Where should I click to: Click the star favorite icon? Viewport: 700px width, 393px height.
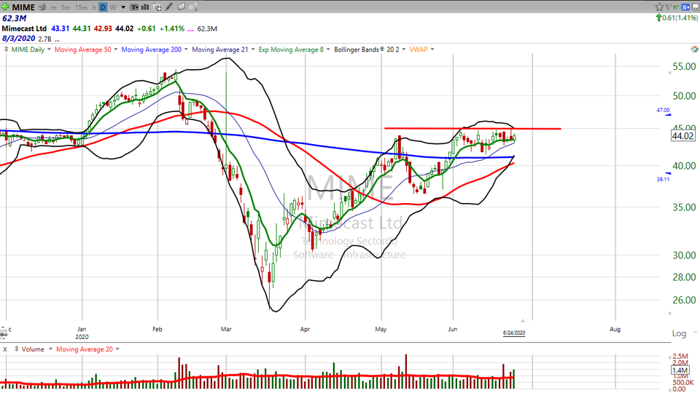[x=658, y=7]
